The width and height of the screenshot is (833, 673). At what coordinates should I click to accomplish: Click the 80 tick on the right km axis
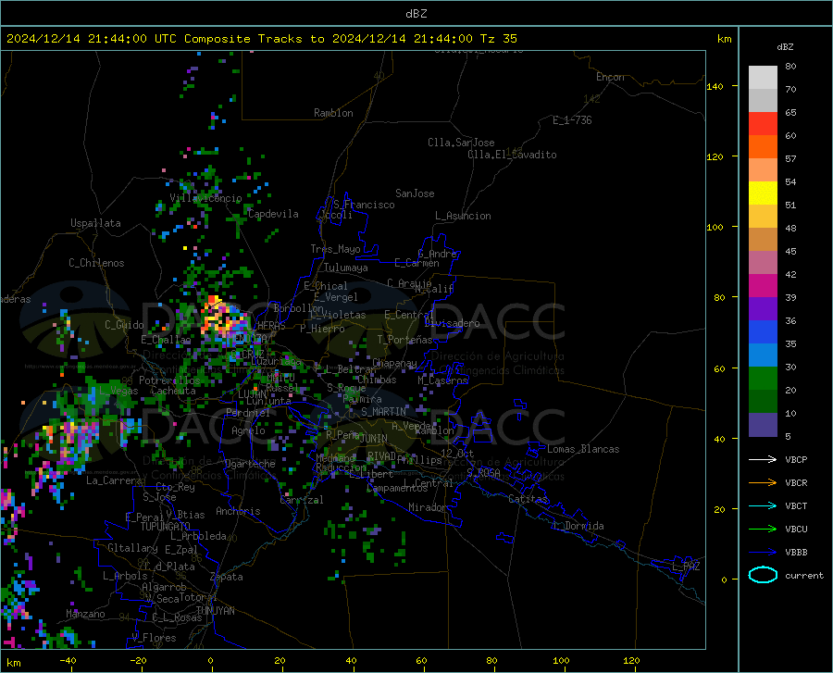[719, 297]
